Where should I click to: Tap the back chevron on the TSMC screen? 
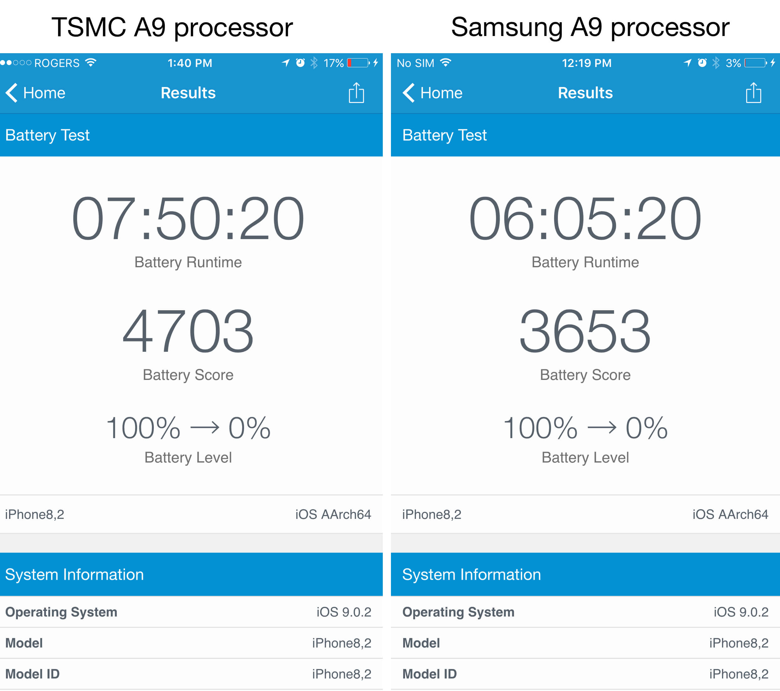tap(12, 93)
